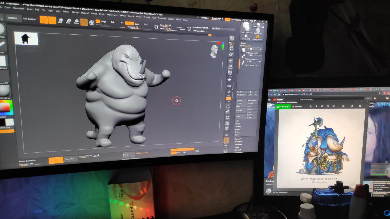Expand the Merge subsection

[237, 123]
